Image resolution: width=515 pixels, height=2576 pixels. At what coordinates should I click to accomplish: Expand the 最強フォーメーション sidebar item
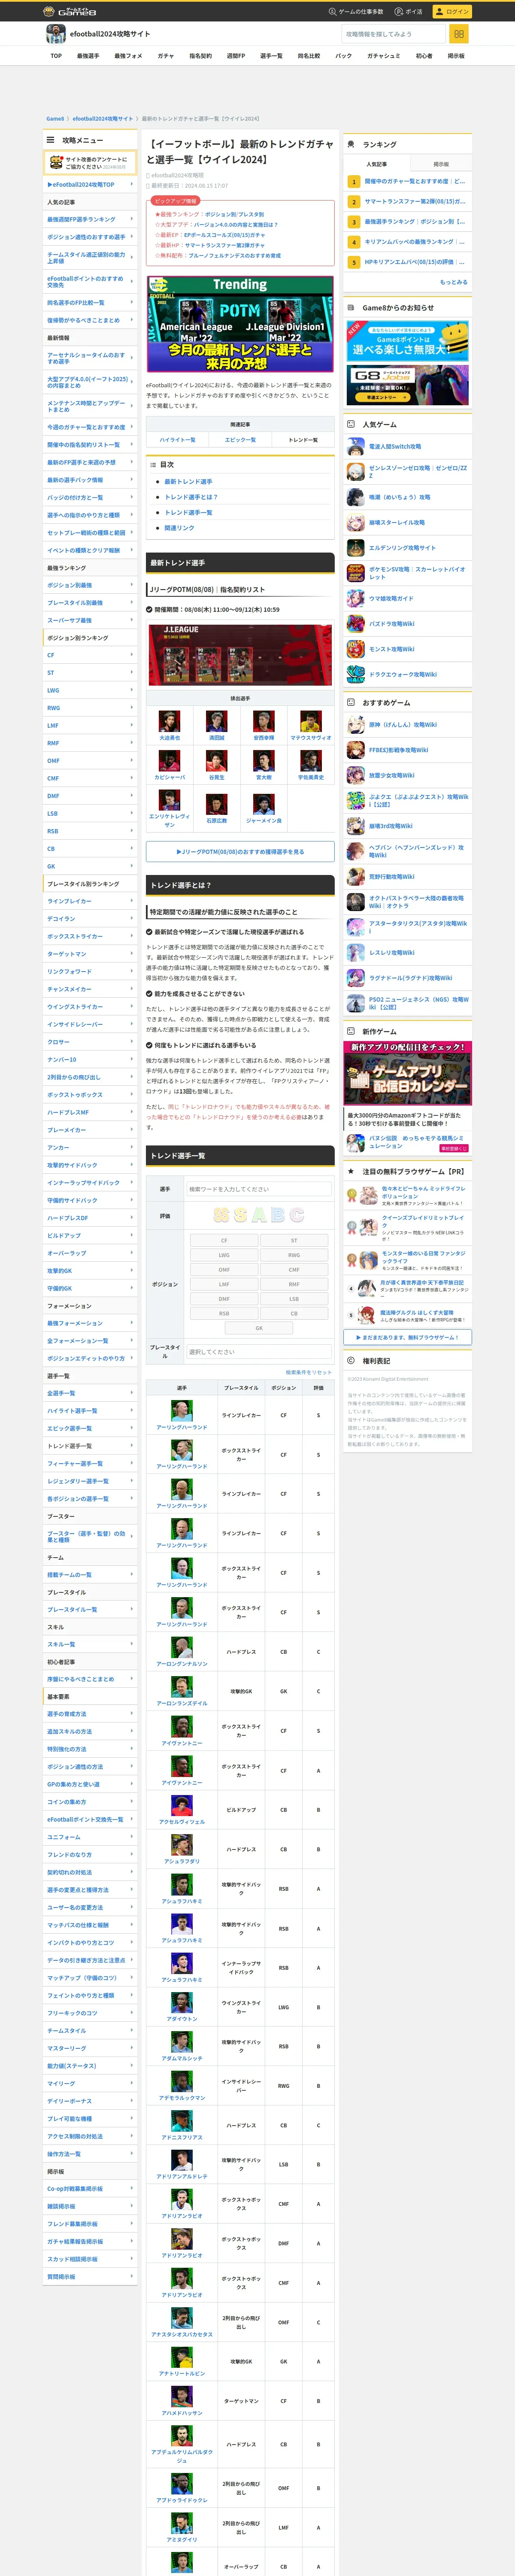coord(90,1323)
